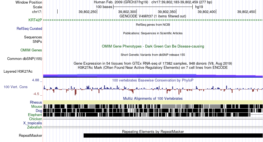Click the RefSeq genes from NCBI title

pyautogui.click(x=153, y=25)
